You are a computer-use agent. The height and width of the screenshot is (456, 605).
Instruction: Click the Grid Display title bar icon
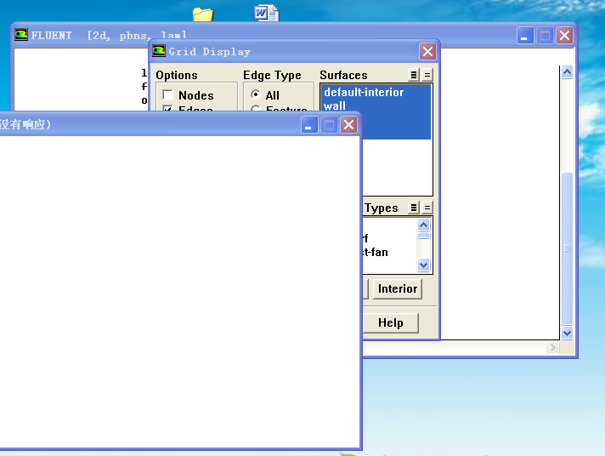159,51
